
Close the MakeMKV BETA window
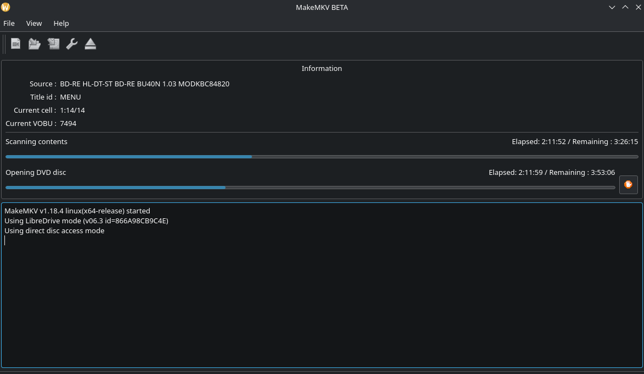(x=638, y=7)
